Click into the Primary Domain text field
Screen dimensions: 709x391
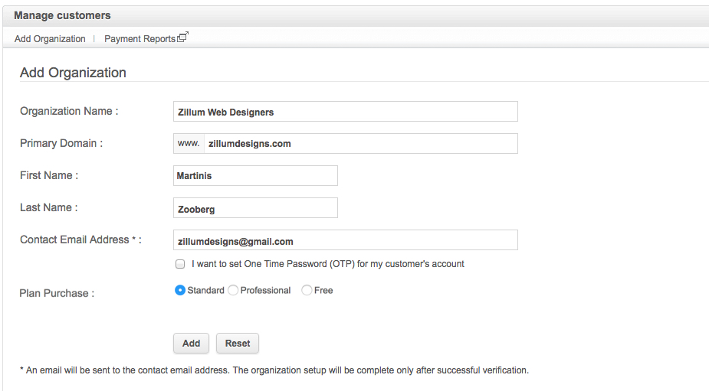pyautogui.click(x=360, y=144)
